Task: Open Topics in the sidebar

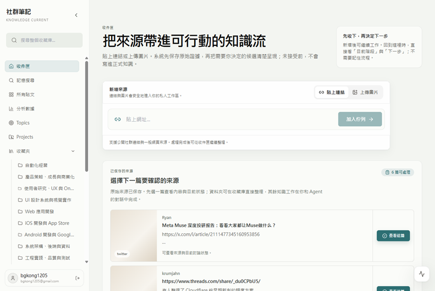Action: click(42, 123)
